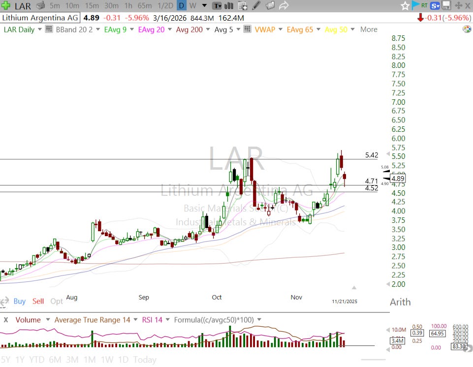
Task: Click the grid icon before VWAP
Action: point(248,29)
